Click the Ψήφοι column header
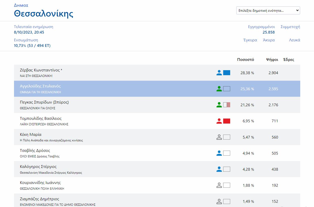 (x=272, y=60)
